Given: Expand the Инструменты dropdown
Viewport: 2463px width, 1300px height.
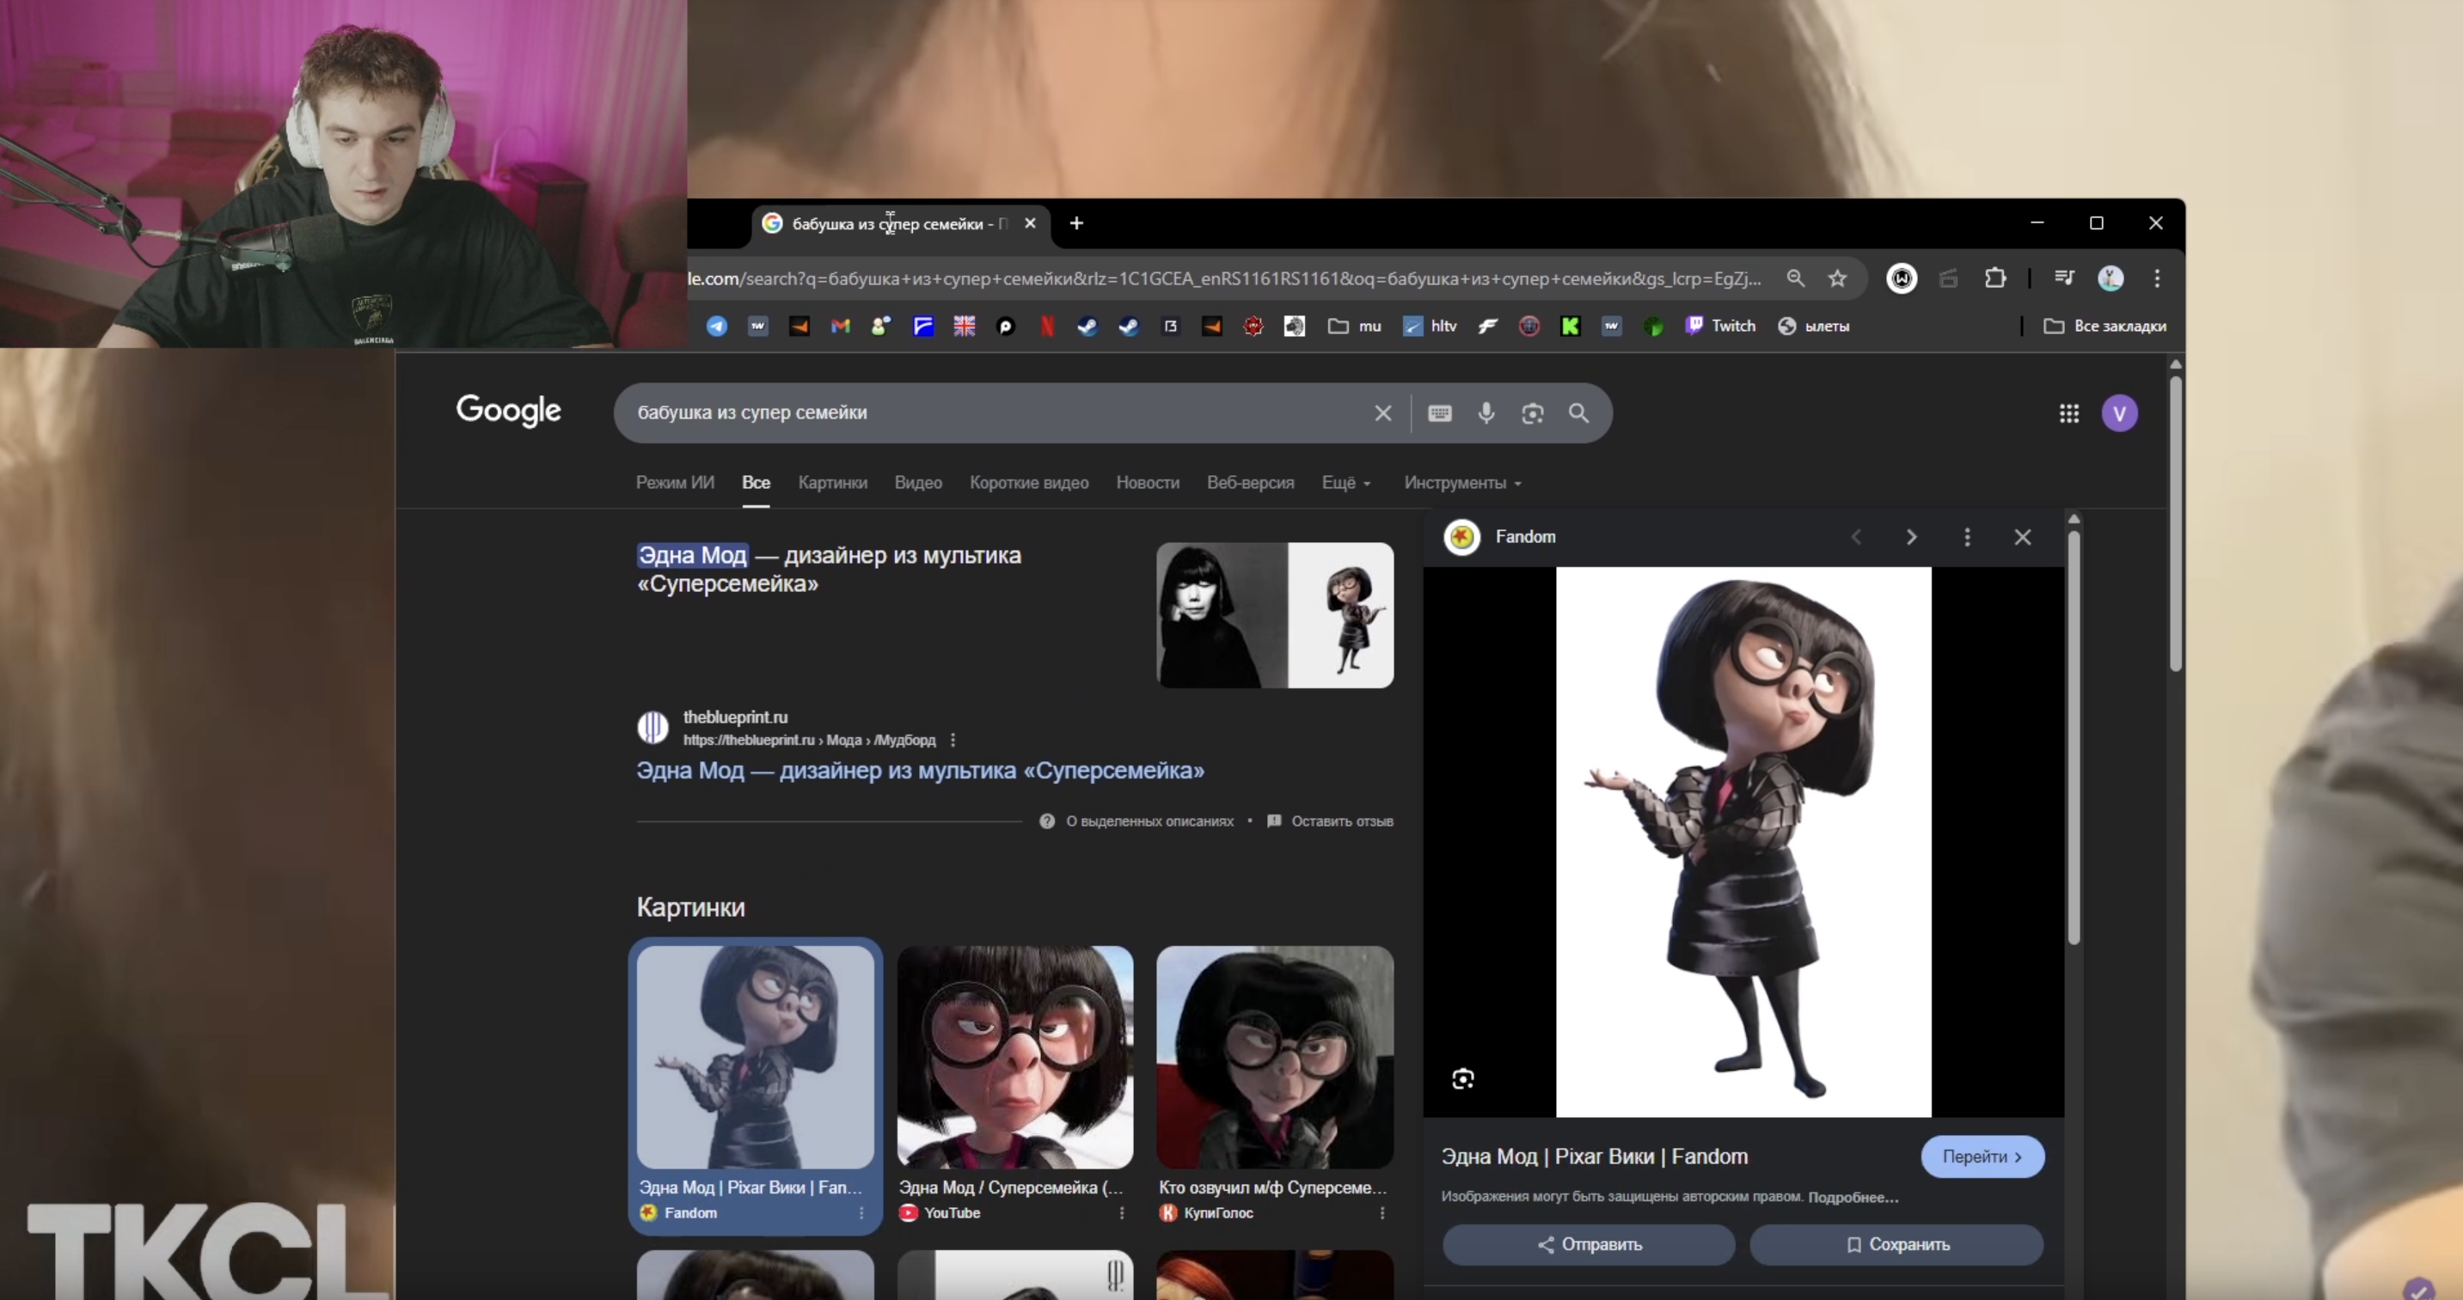Looking at the screenshot, I should pos(1462,483).
